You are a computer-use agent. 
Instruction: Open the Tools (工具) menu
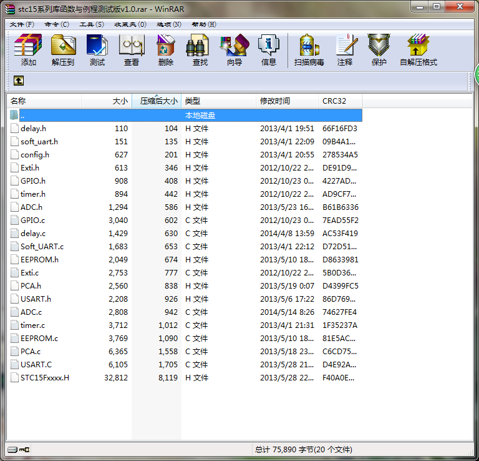92,24
